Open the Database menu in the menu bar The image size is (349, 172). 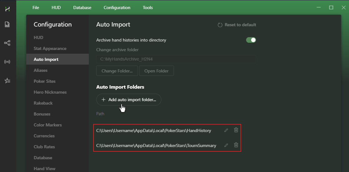coord(82,7)
